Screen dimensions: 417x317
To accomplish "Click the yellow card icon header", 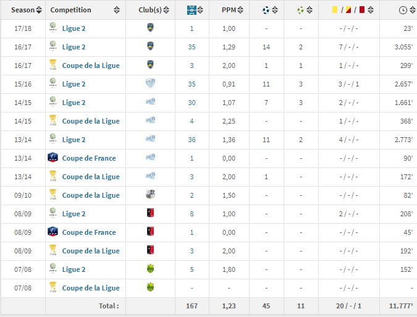I will point(335,10).
